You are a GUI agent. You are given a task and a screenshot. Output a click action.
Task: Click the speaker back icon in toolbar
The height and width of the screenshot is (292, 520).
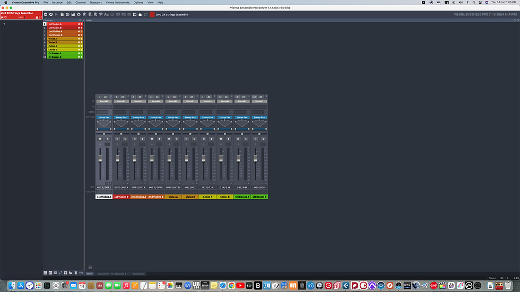tap(51, 14)
